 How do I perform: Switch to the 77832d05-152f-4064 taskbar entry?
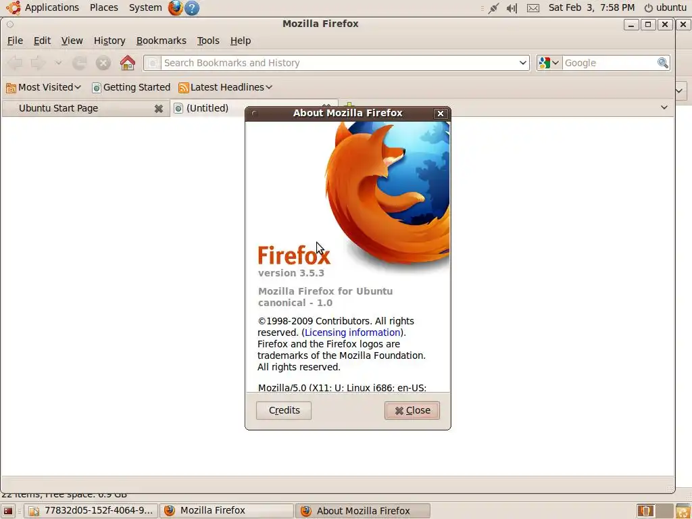(91, 511)
